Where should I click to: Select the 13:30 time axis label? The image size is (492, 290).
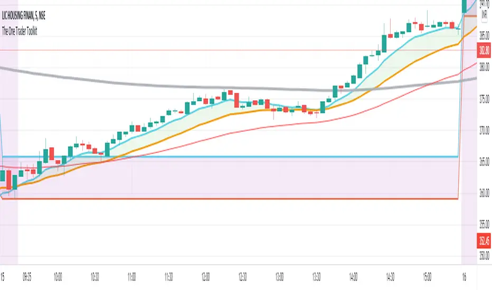(x=317, y=275)
